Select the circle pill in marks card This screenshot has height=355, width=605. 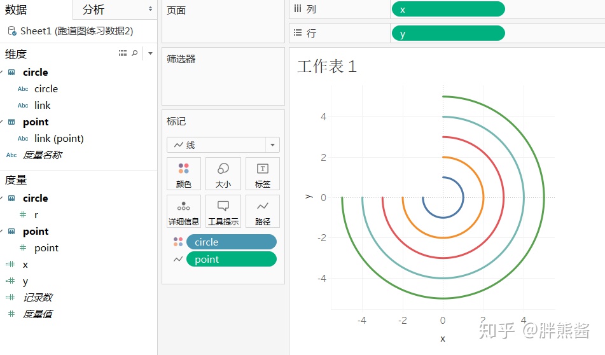(x=231, y=242)
